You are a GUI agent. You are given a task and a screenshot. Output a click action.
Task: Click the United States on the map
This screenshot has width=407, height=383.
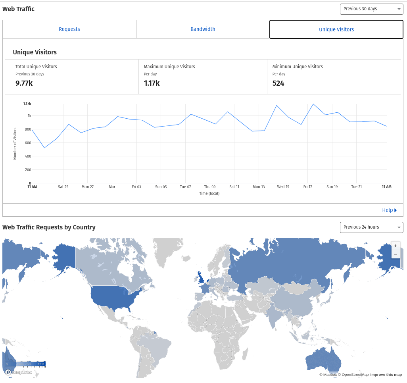[x=115, y=298]
